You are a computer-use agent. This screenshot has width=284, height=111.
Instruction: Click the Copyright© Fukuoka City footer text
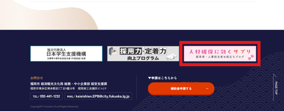tap(55, 107)
